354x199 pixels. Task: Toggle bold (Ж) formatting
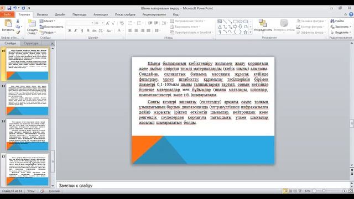coord(70,30)
